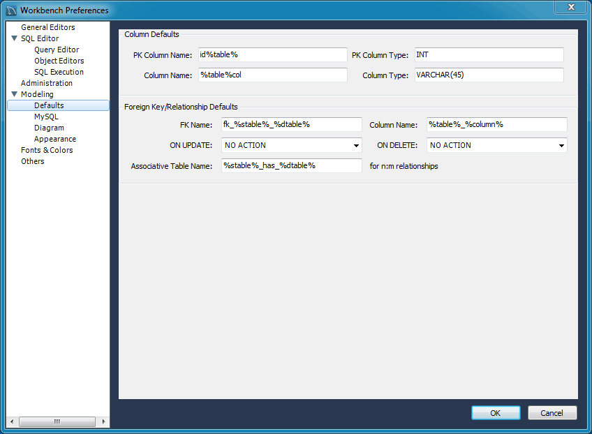Click the 'PK Column Name:' label

pos(163,55)
